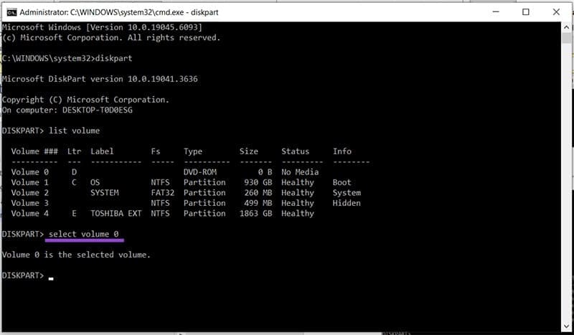Click the '(c) Microsoft Corporation. All rights reserved.' line
574x335 pixels.
111,38
